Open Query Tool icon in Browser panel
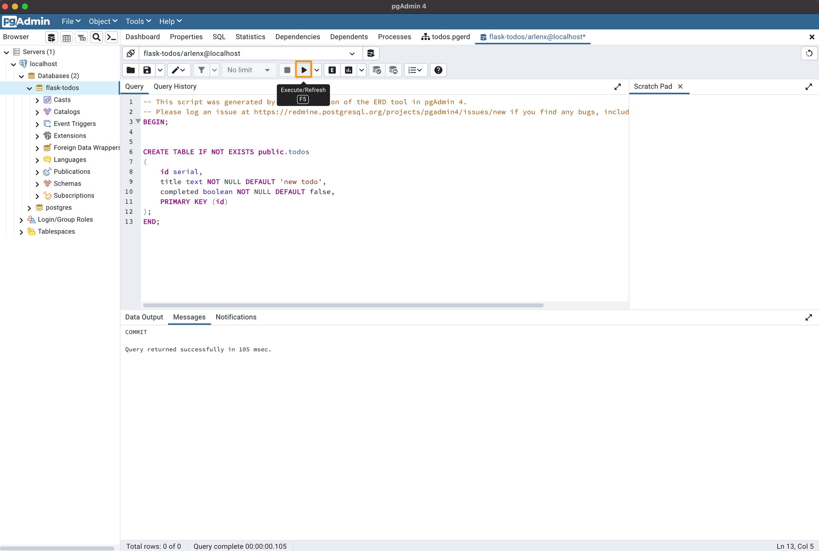 pyautogui.click(x=51, y=38)
